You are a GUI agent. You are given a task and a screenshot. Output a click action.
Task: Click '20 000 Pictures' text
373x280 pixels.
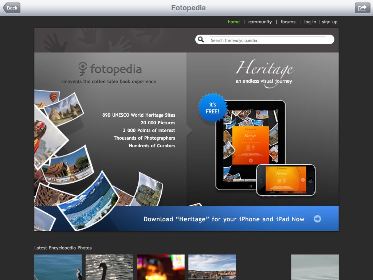click(158, 122)
